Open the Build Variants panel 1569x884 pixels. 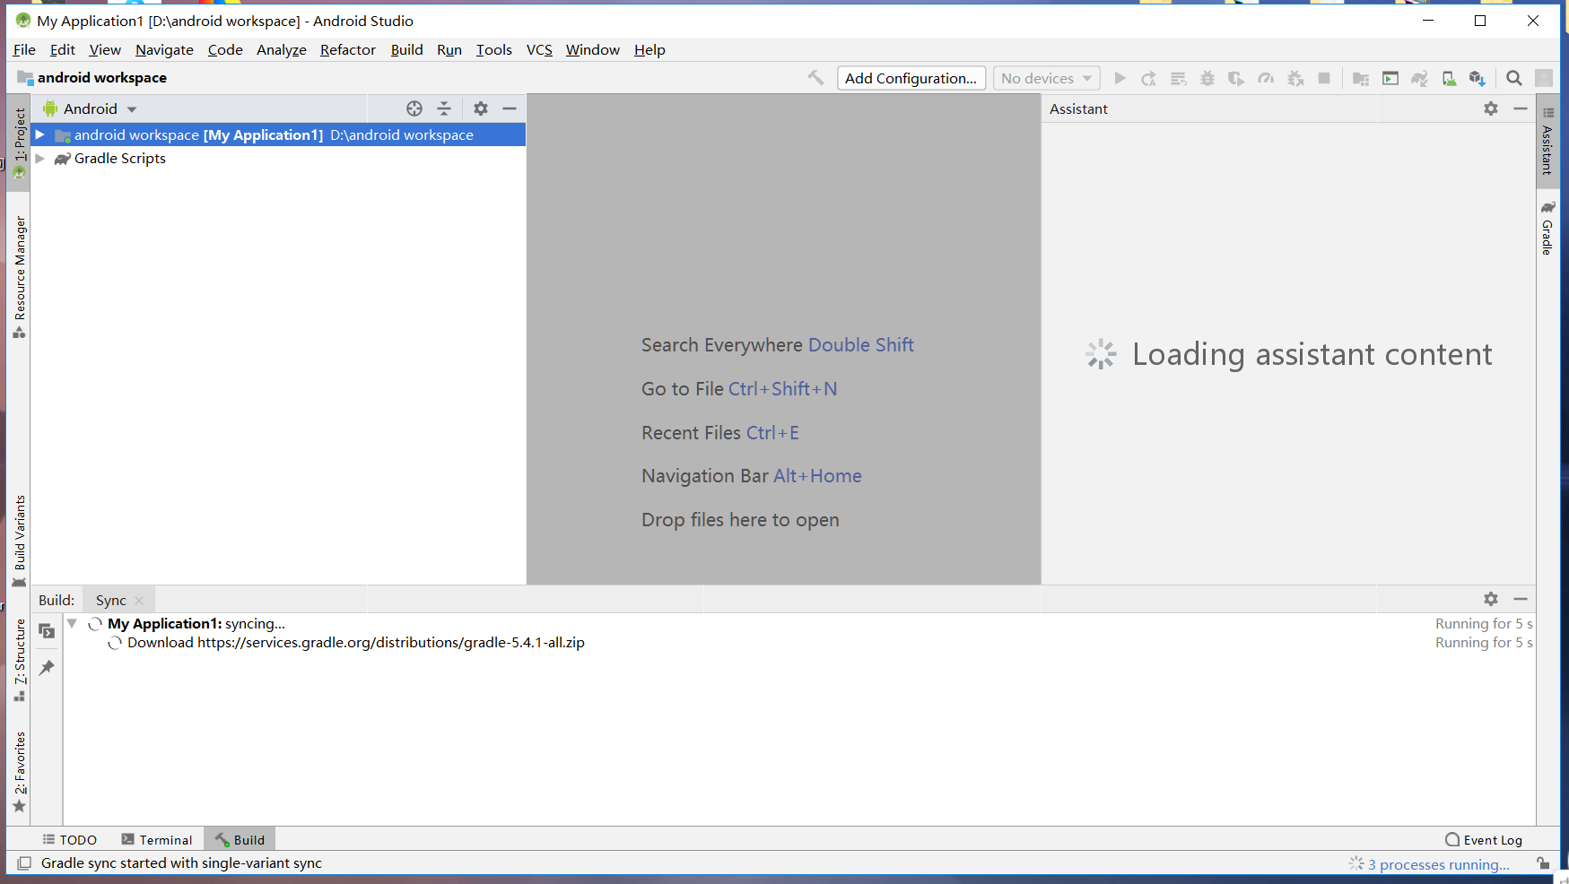(x=19, y=533)
